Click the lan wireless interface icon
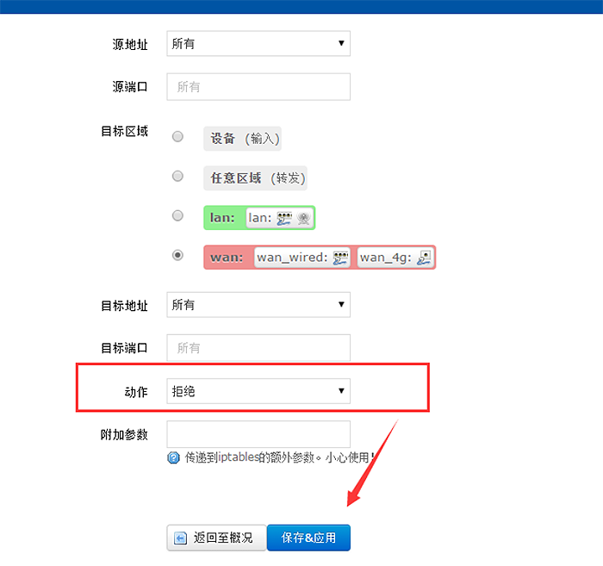 (303, 219)
